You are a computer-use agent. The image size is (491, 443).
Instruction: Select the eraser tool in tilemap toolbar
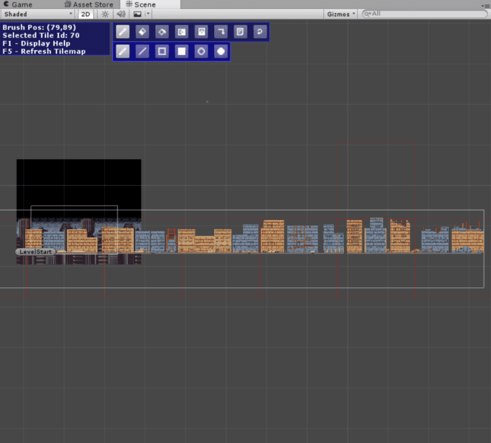tap(143, 31)
